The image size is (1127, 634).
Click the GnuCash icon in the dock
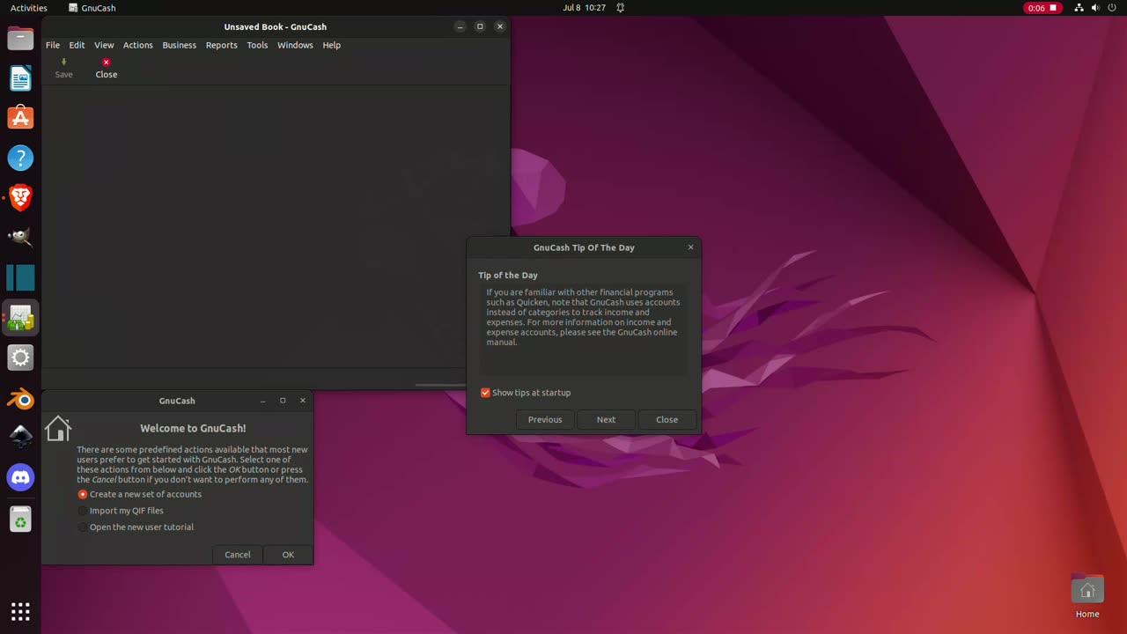(20, 318)
